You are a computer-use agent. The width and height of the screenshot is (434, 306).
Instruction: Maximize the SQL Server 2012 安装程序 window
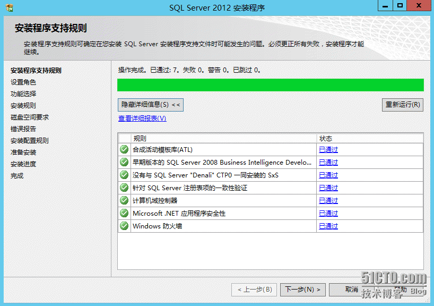coord(400,5)
